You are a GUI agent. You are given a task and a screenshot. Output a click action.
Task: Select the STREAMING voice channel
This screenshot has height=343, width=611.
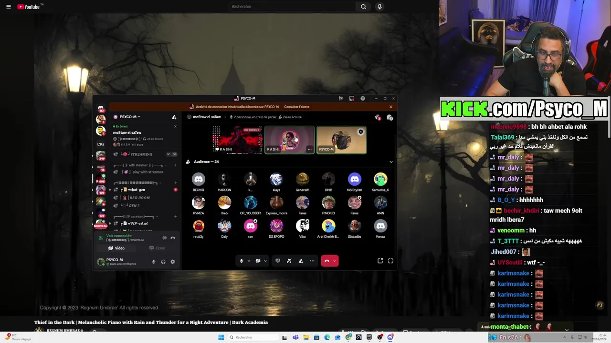145,154
